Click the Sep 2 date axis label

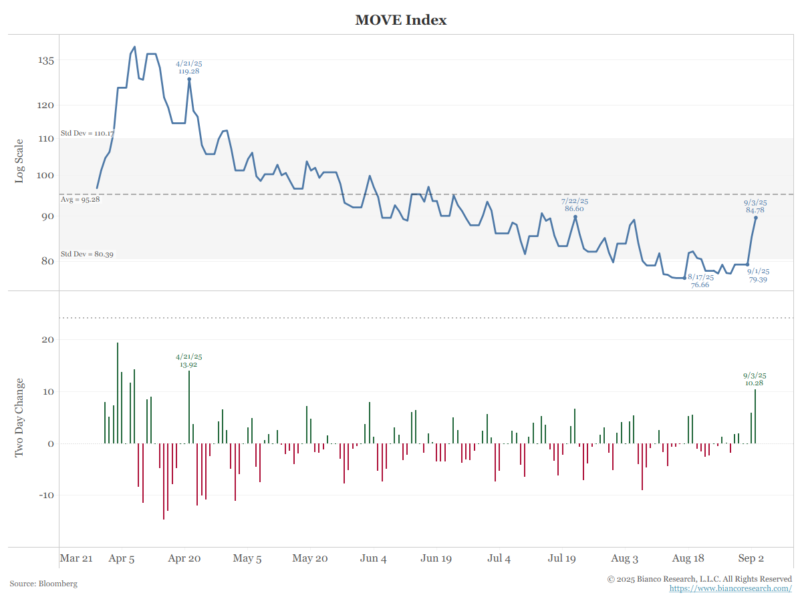point(751,558)
